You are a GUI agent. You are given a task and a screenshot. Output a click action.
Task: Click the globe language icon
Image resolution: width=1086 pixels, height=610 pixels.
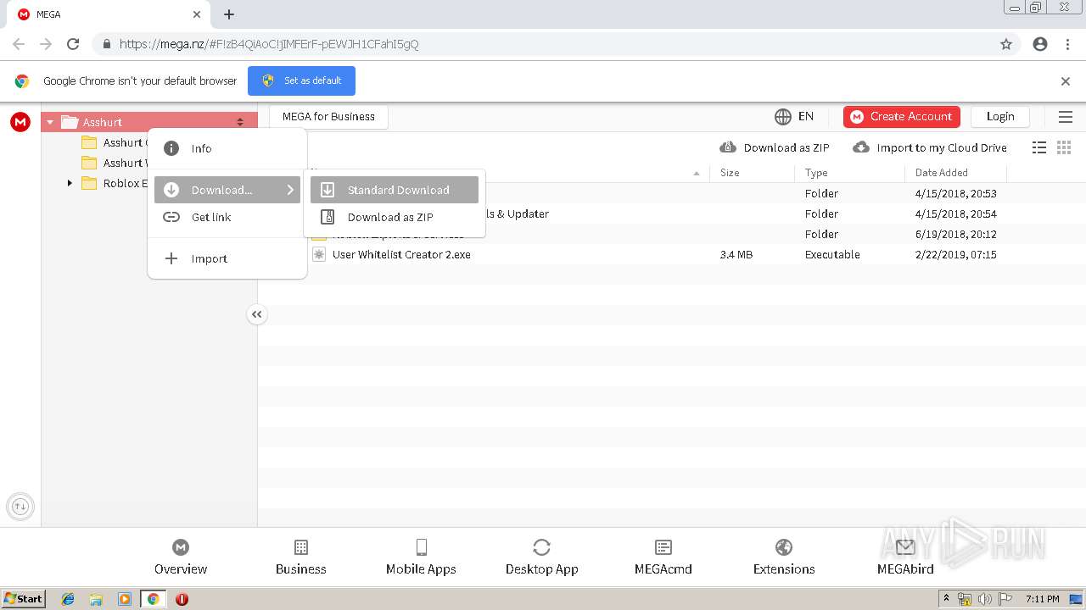[783, 117]
